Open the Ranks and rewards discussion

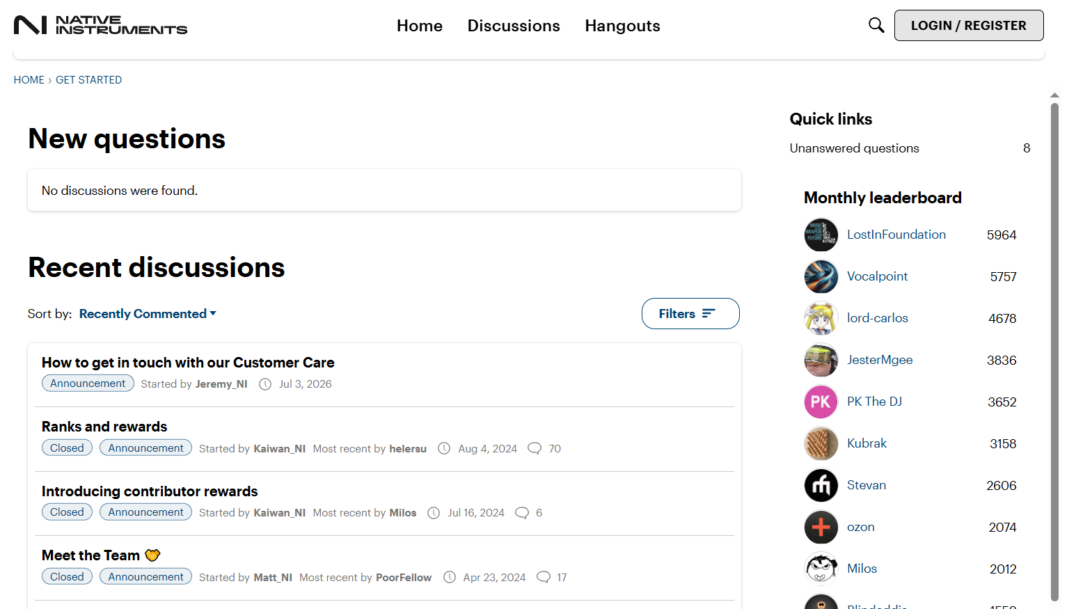104,427
